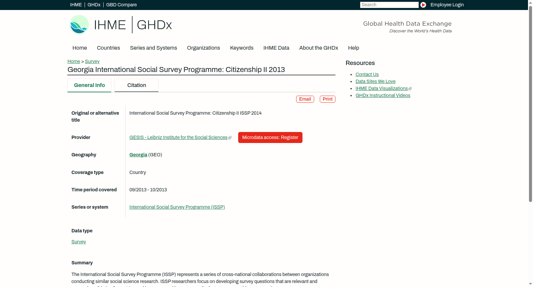Open the Help menu
533x287 pixels.
tap(353, 48)
